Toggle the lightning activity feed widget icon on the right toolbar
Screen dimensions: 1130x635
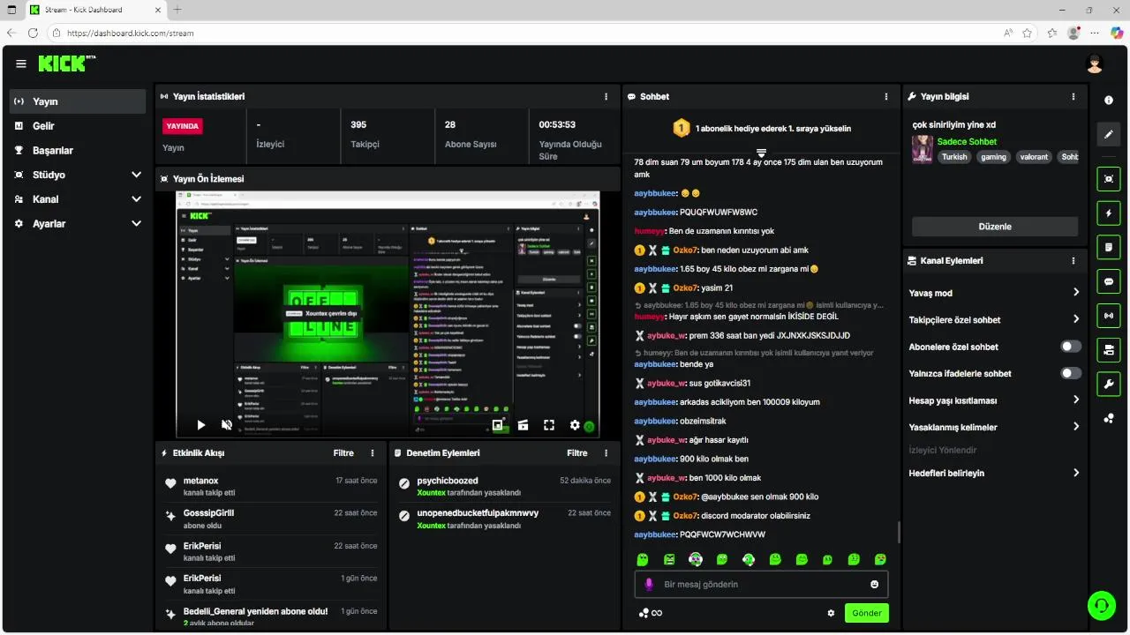pyautogui.click(x=1109, y=213)
